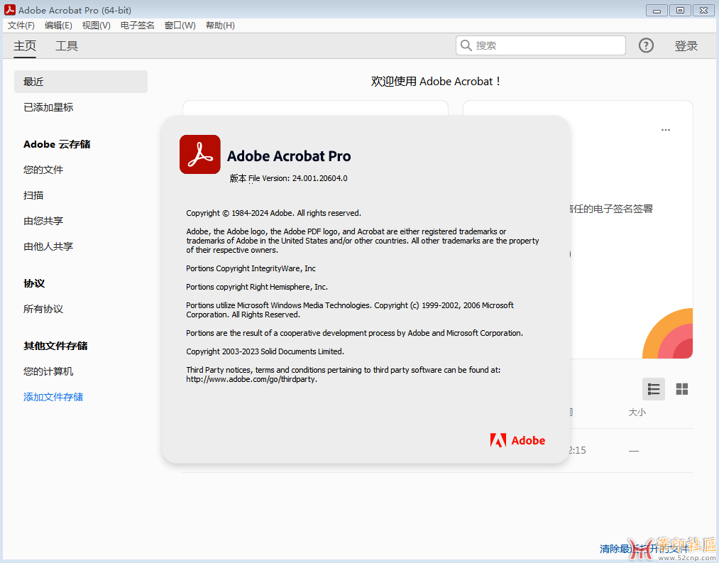Open the 窗口(W) menu

click(x=180, y=26)
